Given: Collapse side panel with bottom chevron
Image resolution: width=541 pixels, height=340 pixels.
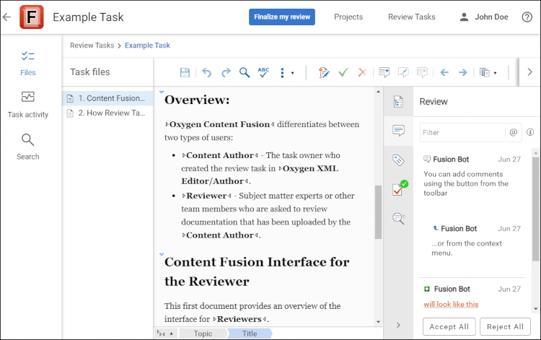Looking at the screenshot, I should click(398, 325).
